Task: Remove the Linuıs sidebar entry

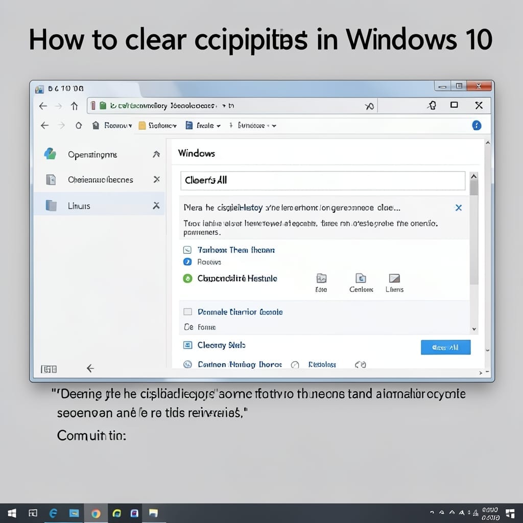Action: pos(156,205)
